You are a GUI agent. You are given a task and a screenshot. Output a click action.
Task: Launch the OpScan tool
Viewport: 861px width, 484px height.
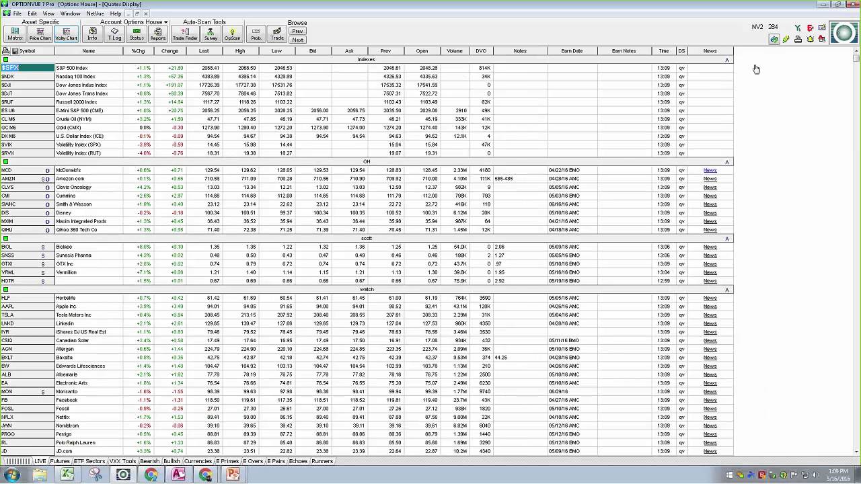[232, 34]
